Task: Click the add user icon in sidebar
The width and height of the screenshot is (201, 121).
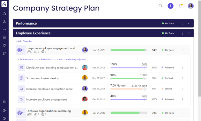Action: coord(4,110)
